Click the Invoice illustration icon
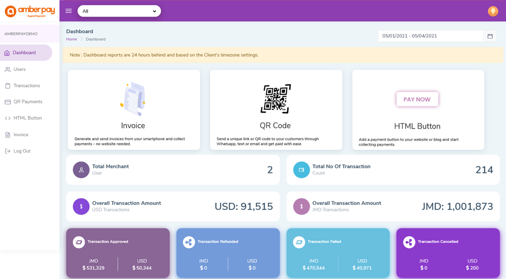 click(133, 99)
